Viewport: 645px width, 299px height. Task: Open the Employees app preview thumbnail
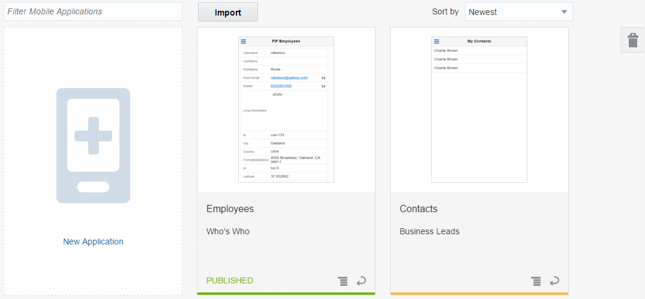[286, 110]
